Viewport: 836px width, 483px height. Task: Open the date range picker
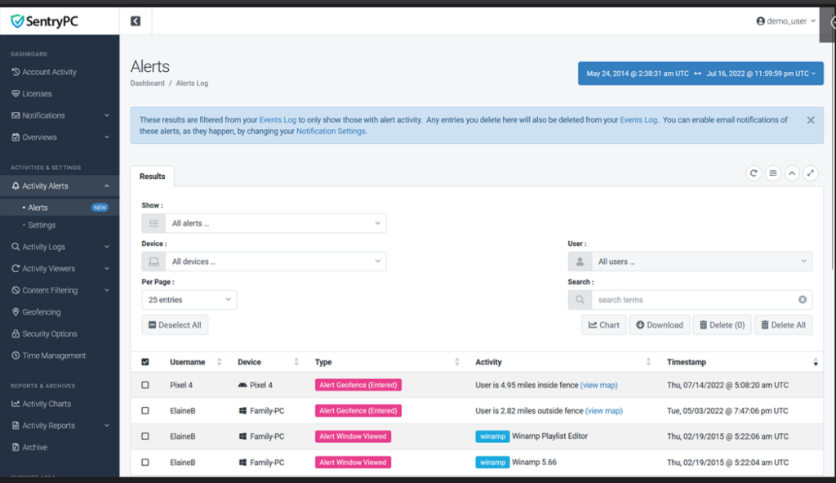tap(700, 74)
